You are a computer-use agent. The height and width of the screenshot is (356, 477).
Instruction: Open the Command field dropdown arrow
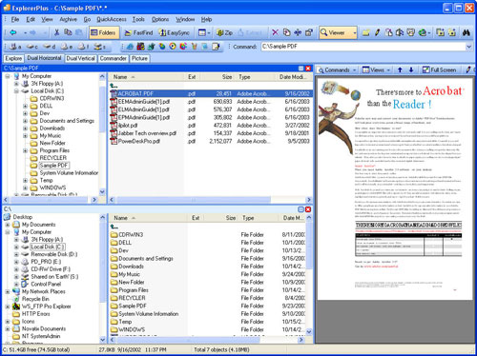click(468, 47)
